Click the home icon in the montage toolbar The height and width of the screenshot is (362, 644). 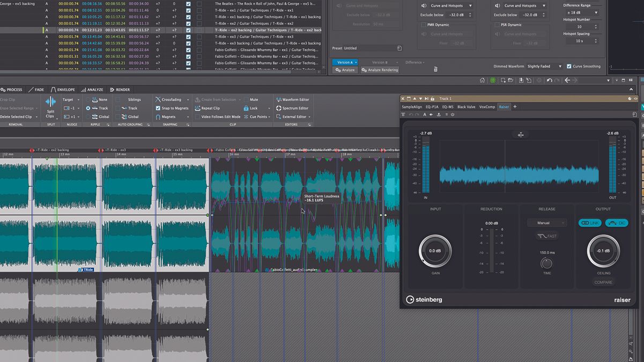point(483,80)
